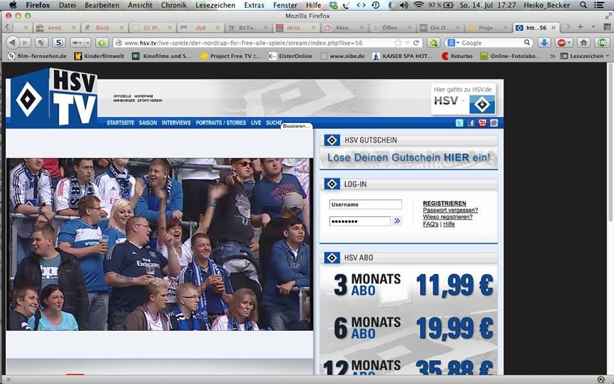Reload the page with the refresh icon
Image resolution: width=614 pixels, height=384 pixels.
(416, 43)
